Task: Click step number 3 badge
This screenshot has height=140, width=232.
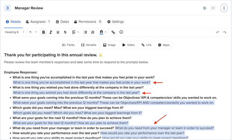Action: click(8, 8)
